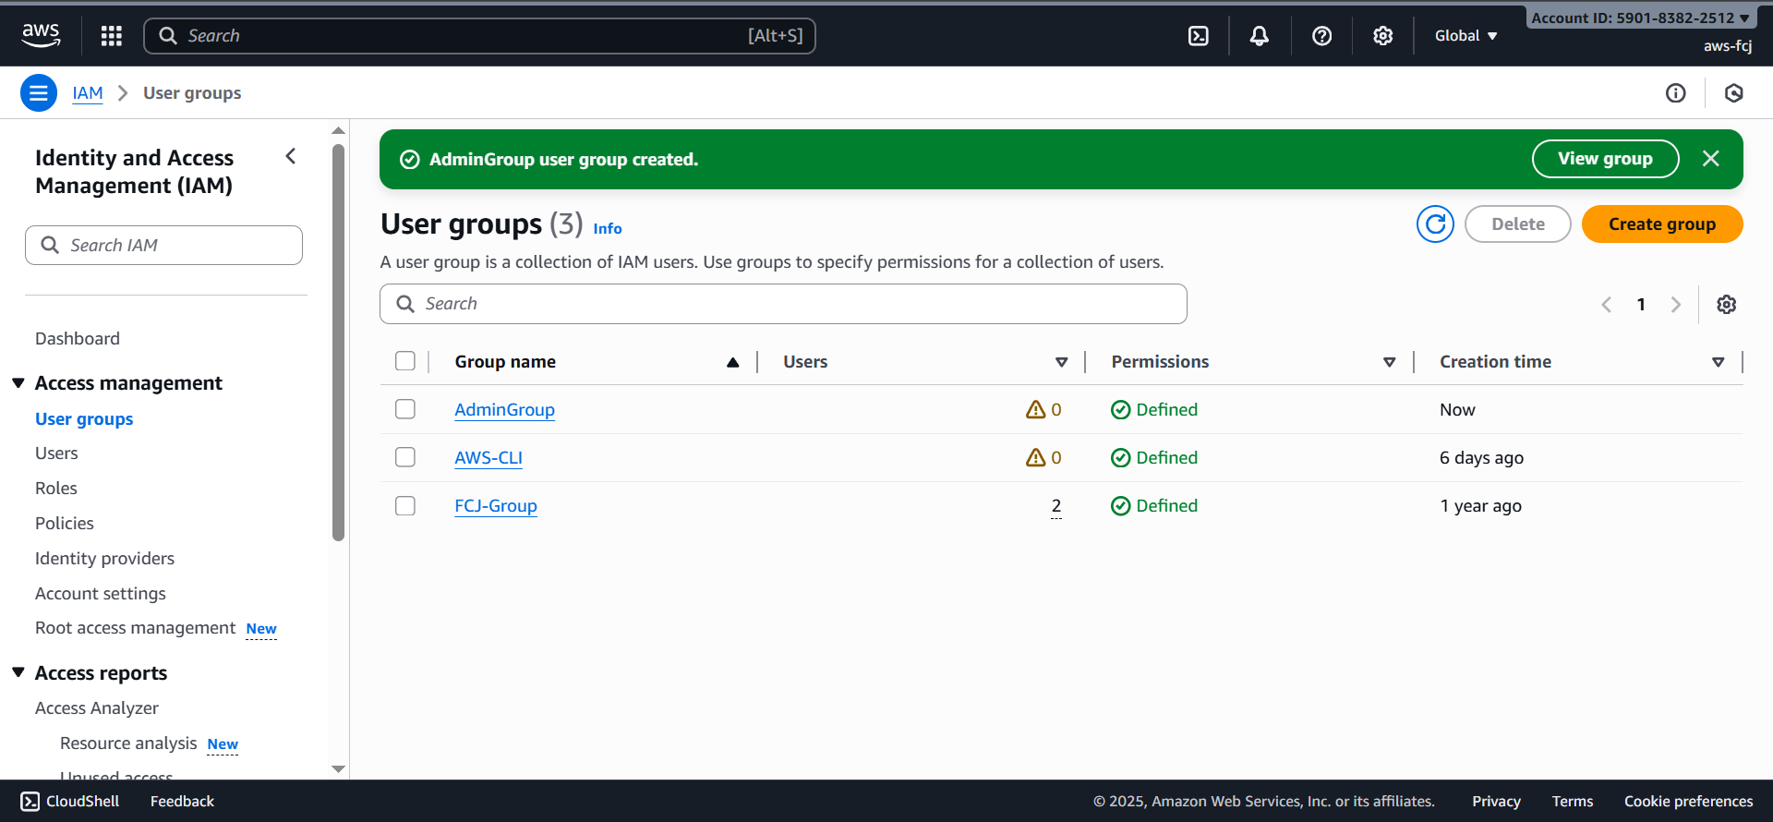Image resolution: width=1773 pixels, height=822 pixels.
Task: Tick the AWS-CLI row checkbox
Action: pos(404,457)
